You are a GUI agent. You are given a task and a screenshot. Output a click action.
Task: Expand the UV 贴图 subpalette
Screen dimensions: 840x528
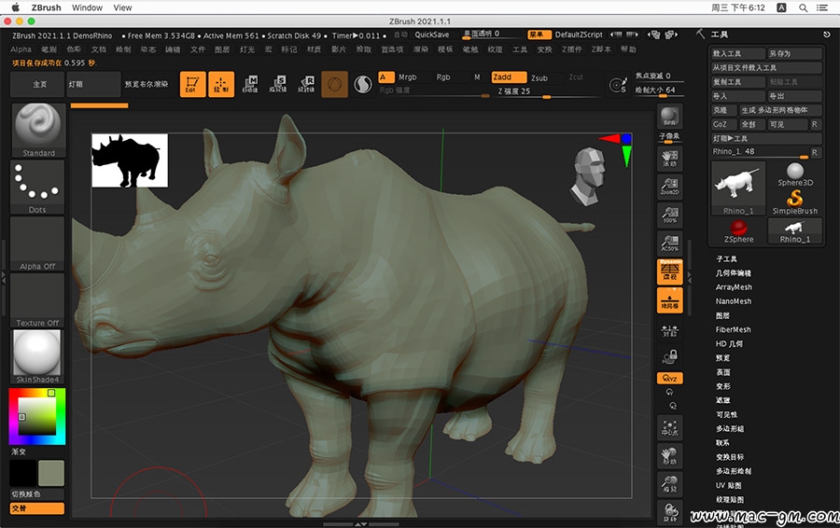(x=729, y=485)
